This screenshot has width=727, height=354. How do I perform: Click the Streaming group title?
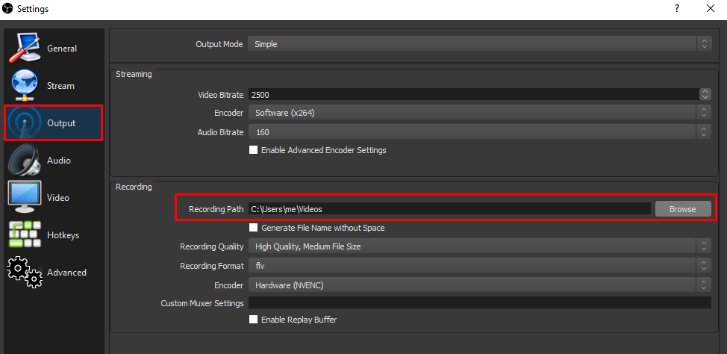point(134,74)
